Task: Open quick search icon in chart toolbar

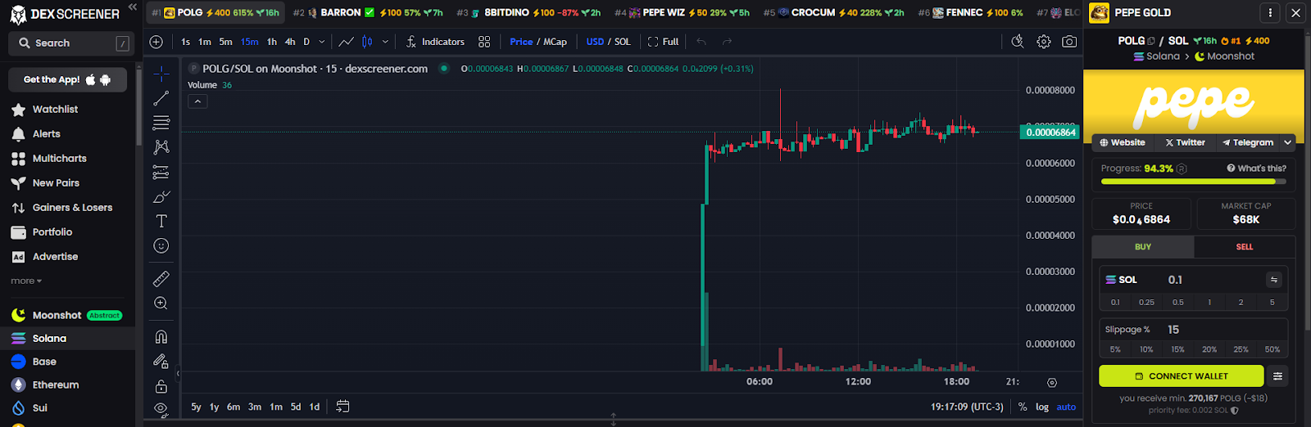Action: point(1018,42)
